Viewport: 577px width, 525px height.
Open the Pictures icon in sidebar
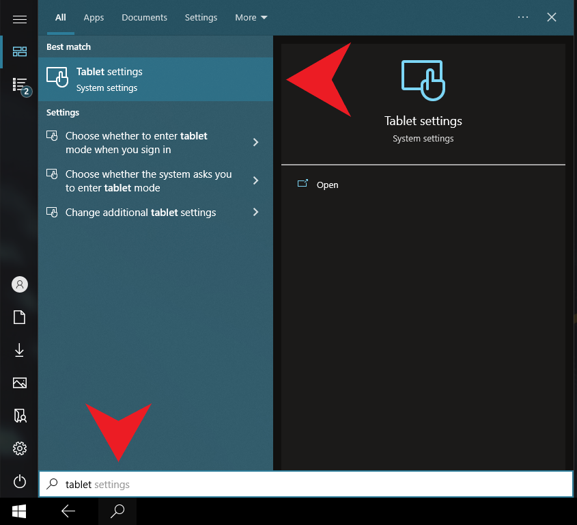pyautogui.click(x=20, y=383)
